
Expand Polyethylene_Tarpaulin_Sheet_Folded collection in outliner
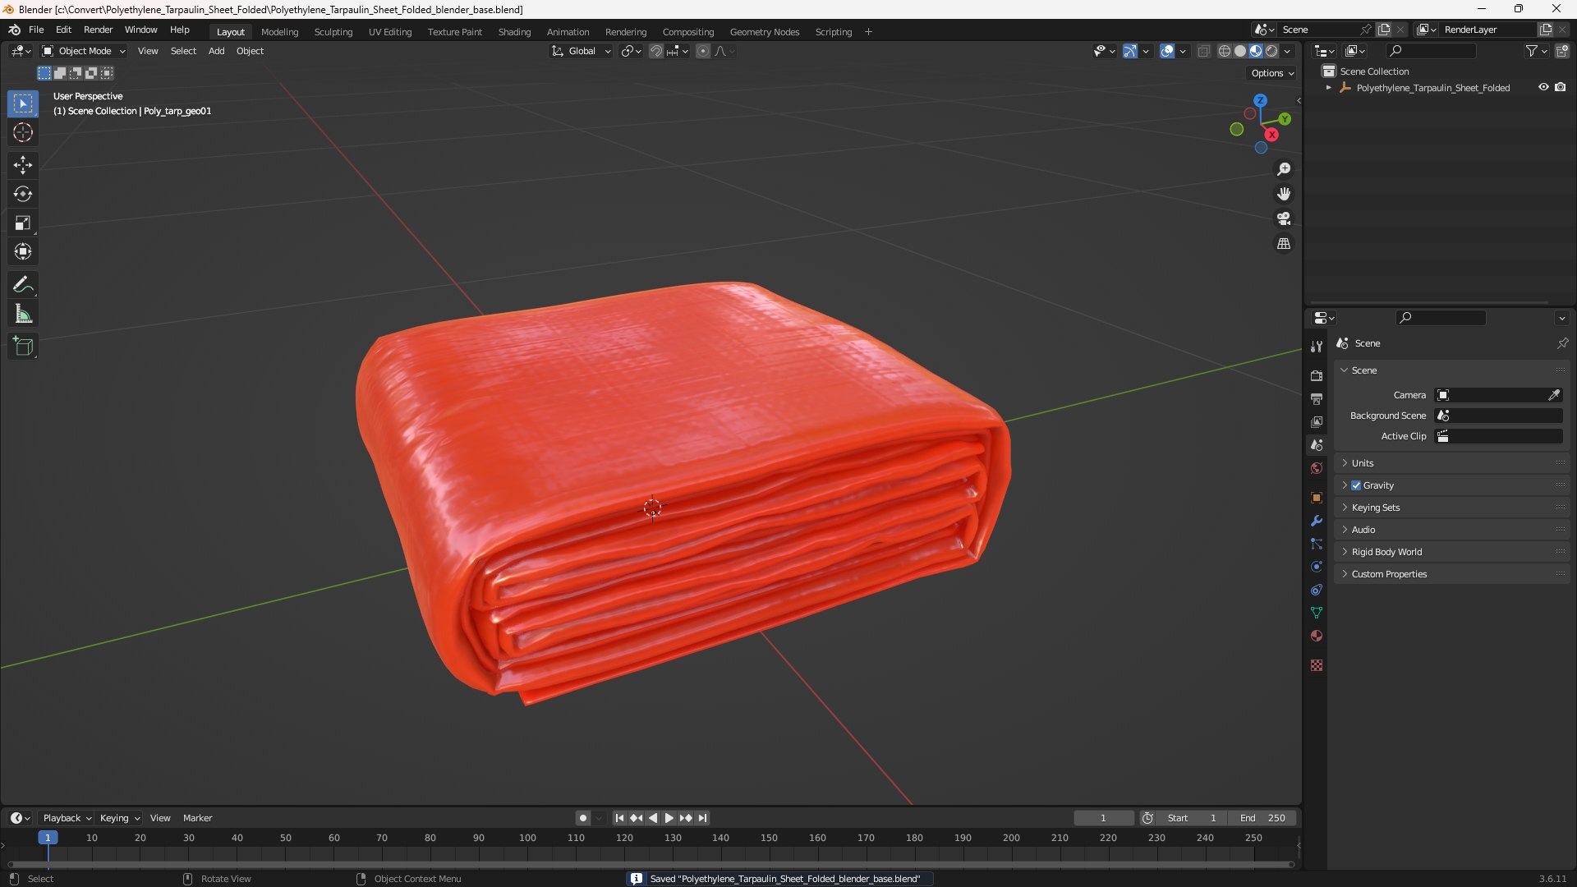[1328, 87]
